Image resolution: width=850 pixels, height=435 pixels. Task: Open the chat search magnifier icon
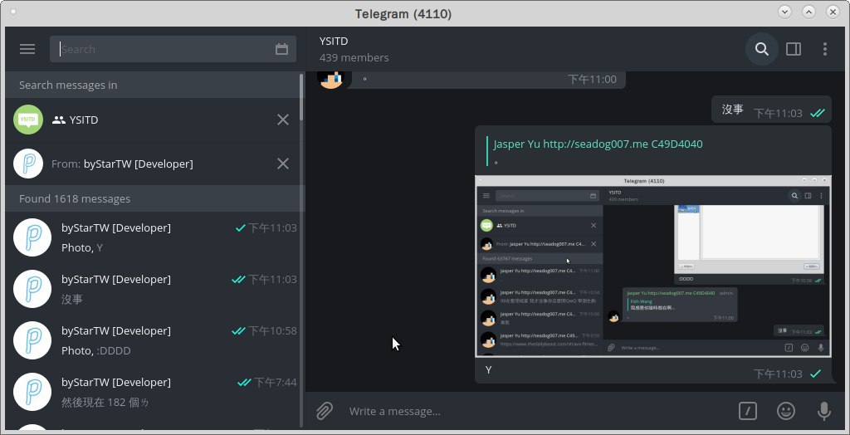[x=762, y=49]
